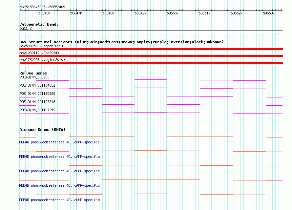Click the 58653k ruler coordinate
Viewport: 292px width, 210px height.
pyautogui.click(x=269, y=13)
